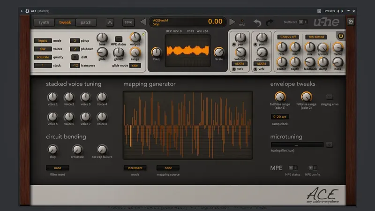
Task: Select the vcf2 radio button
Action: pos(255,69)
